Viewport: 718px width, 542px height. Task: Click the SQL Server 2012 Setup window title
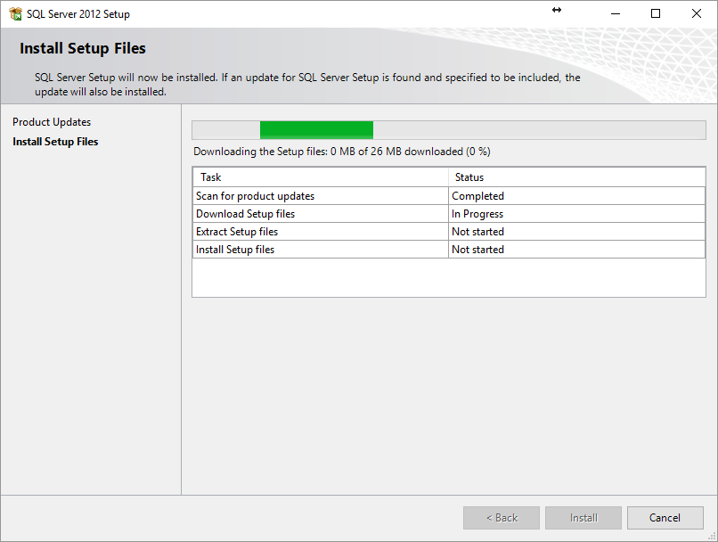pos(78,14)
